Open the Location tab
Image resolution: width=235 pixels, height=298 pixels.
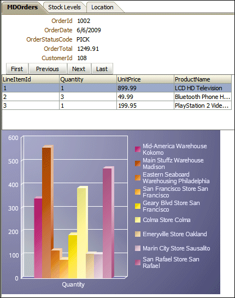click(102, 8)
